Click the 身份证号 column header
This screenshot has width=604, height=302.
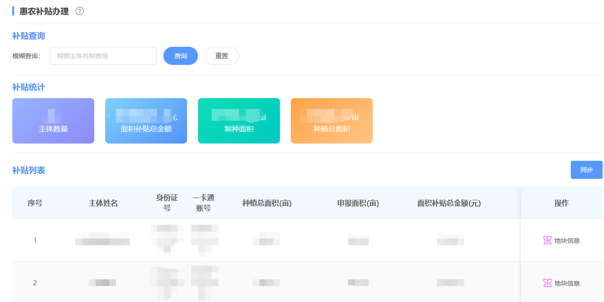pyautogui.click(x=167, y=203)
